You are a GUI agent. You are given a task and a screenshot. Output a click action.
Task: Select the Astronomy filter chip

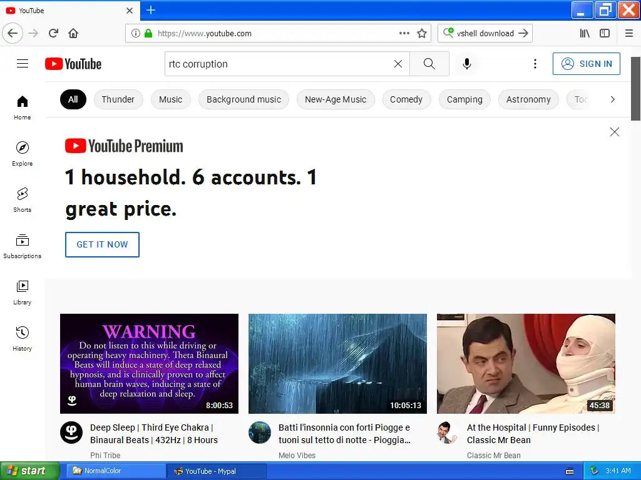coord(528,99)
